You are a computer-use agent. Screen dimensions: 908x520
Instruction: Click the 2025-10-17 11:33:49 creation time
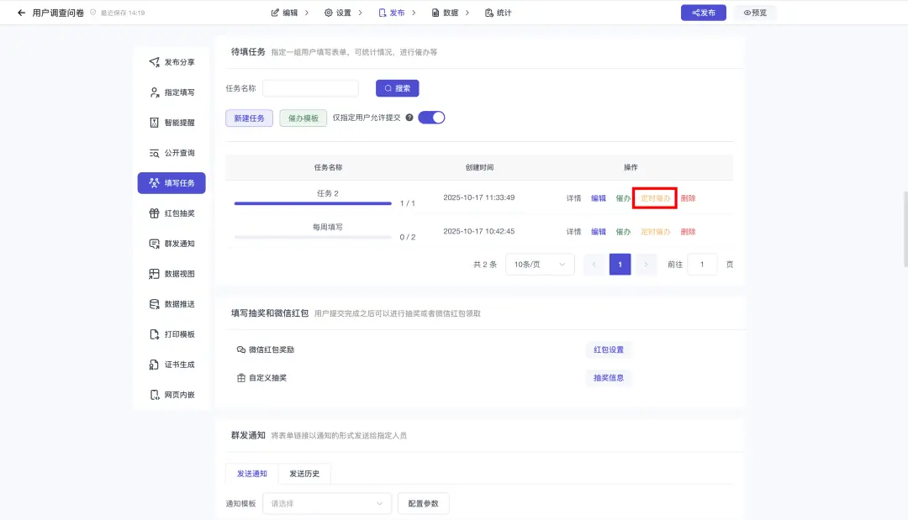[x=479, y=197]
